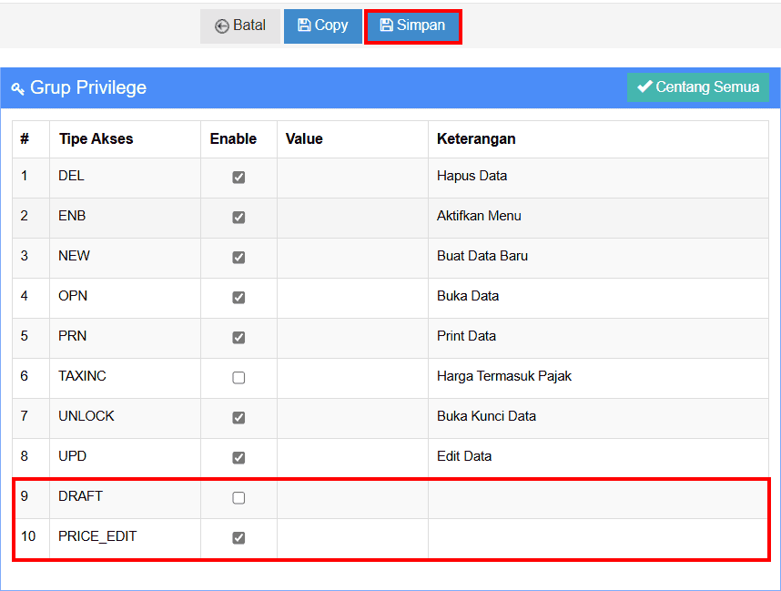Enable the TAXINC checkbox
The height and width of the screenshot is (591, 781).
point(238,377)
